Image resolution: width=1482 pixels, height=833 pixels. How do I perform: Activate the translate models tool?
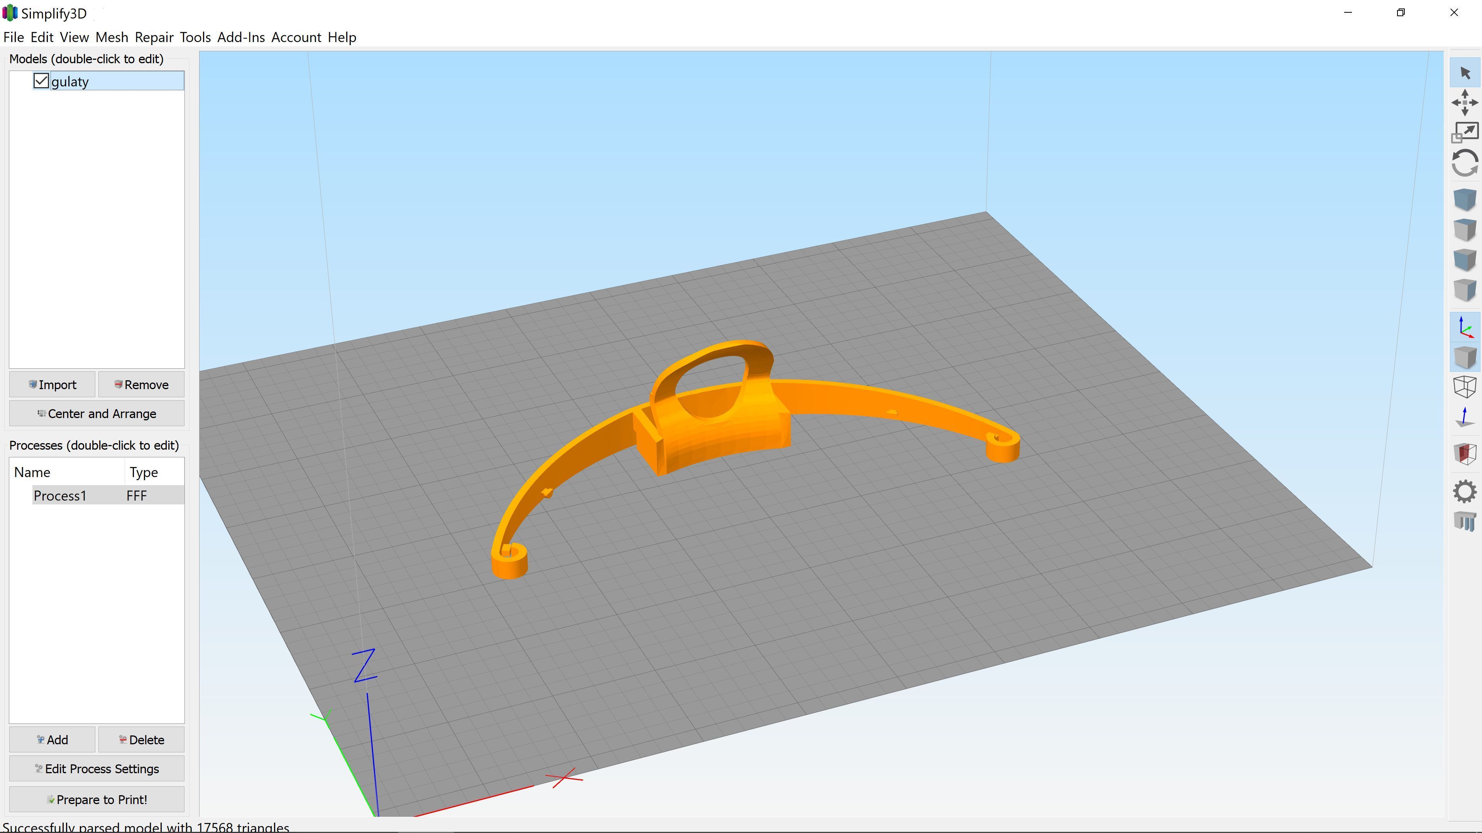(1465, 102)
